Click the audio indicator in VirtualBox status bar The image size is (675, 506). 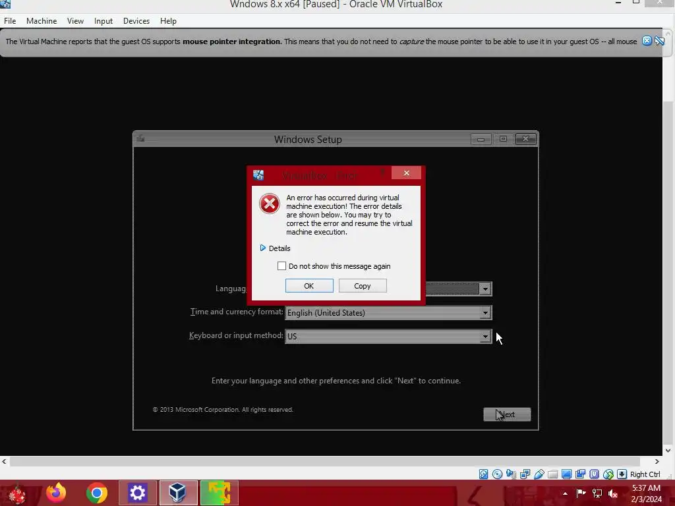(x=511, y=474)
